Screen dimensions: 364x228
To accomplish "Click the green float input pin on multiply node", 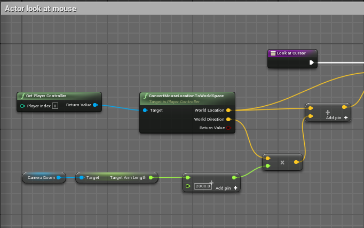I will 267,166.
